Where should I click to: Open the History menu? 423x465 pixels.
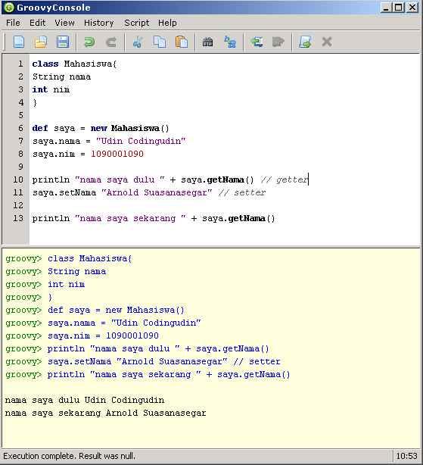tap(99, 23)
